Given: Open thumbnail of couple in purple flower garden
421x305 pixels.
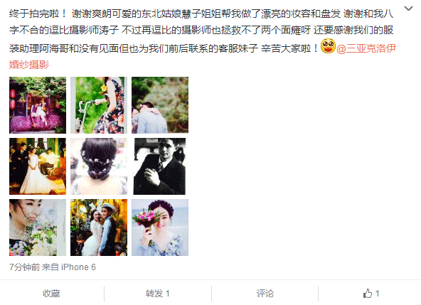Looking at the screenshot, I should [38, 105].
